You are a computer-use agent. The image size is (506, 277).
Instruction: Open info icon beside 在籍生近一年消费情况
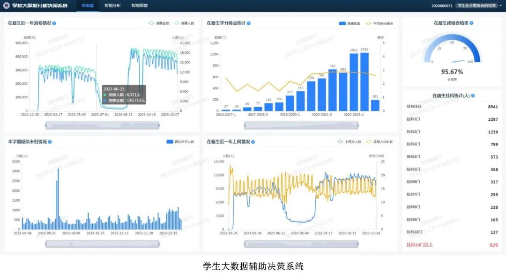(54, 23)
